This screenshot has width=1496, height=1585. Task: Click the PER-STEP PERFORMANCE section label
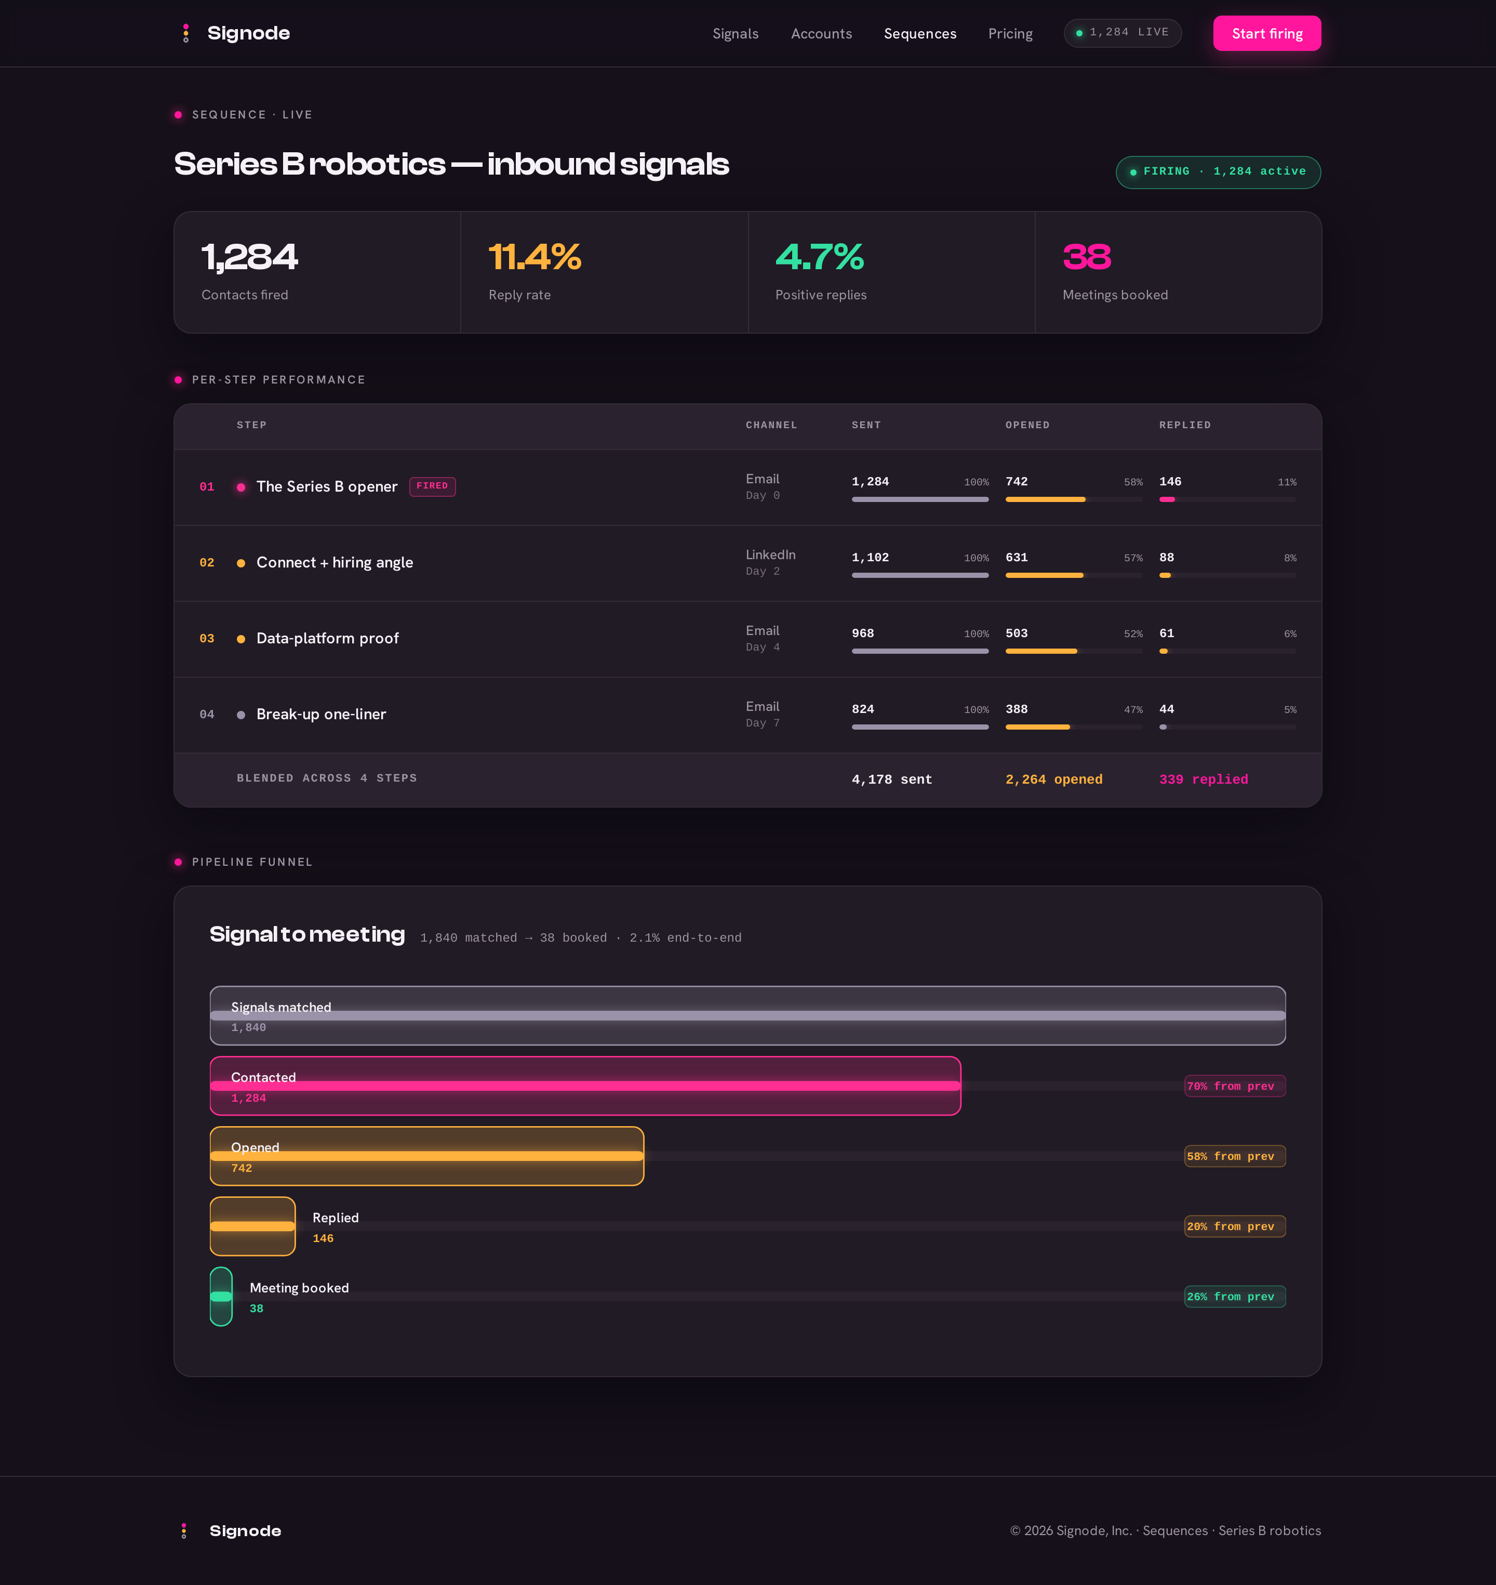pyautogui.click(x=278, y=380)
